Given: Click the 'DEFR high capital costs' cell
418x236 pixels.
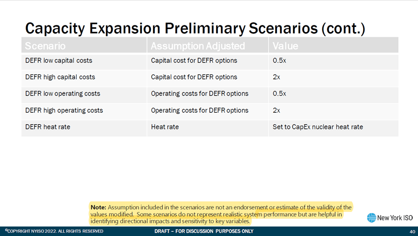Looking at the screenshot, I should tap(60, 77).
